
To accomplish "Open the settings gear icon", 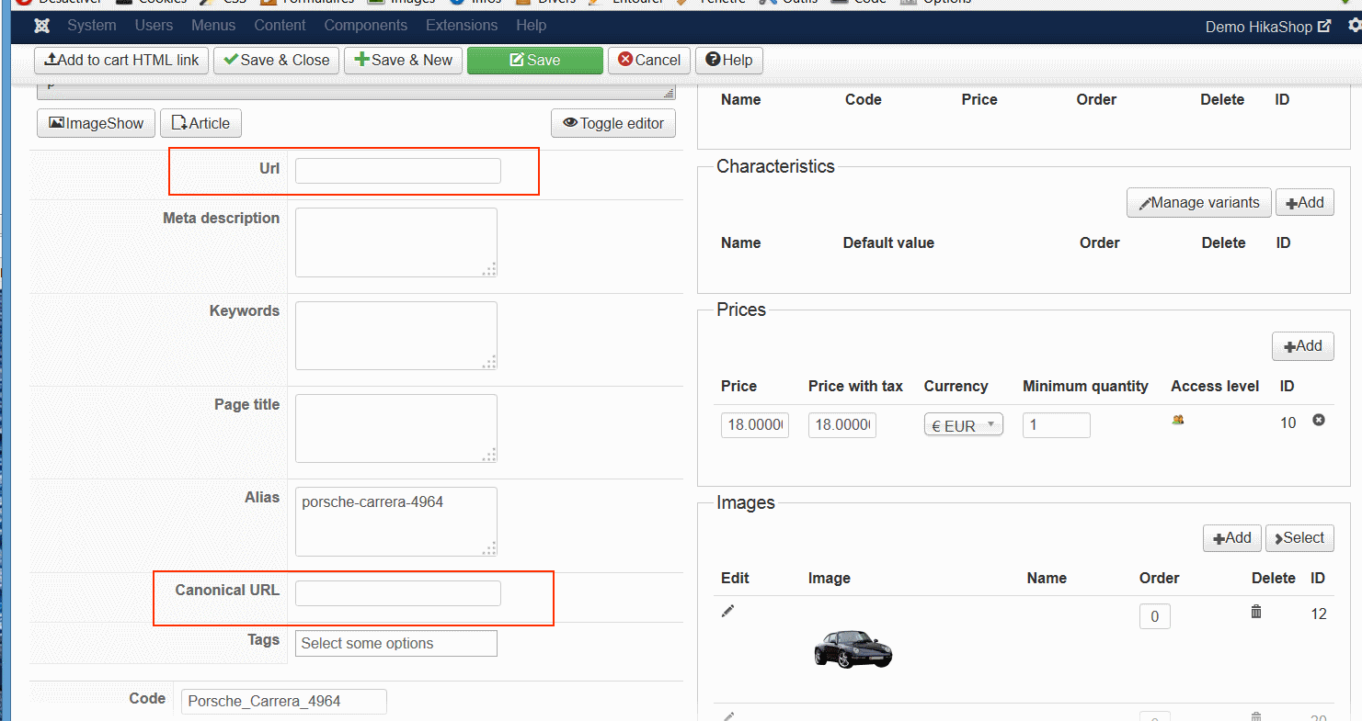I will click(1354, 26).
